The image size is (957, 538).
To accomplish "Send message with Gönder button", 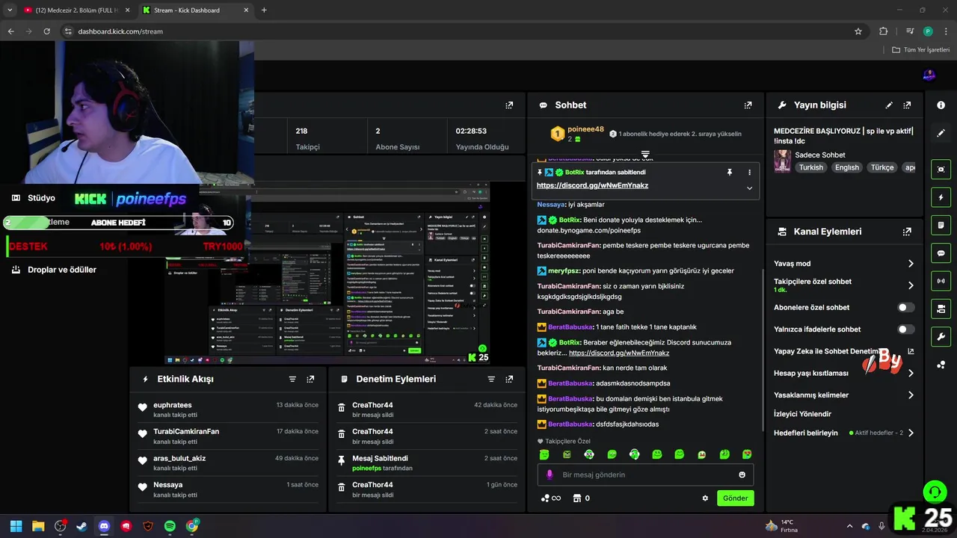I will (x=735, y=498).
